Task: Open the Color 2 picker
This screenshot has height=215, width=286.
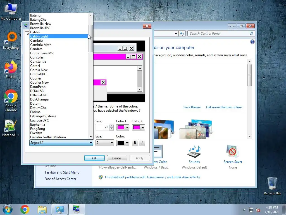Action: (138, 127)
